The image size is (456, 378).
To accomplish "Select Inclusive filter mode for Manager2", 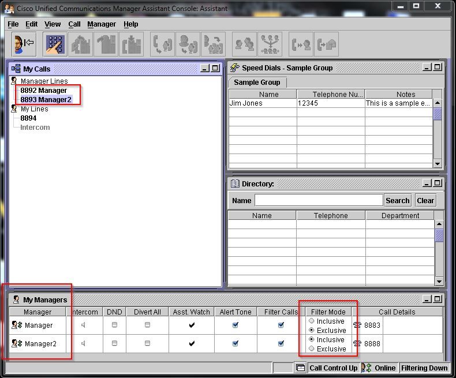I will click(312, 339).
